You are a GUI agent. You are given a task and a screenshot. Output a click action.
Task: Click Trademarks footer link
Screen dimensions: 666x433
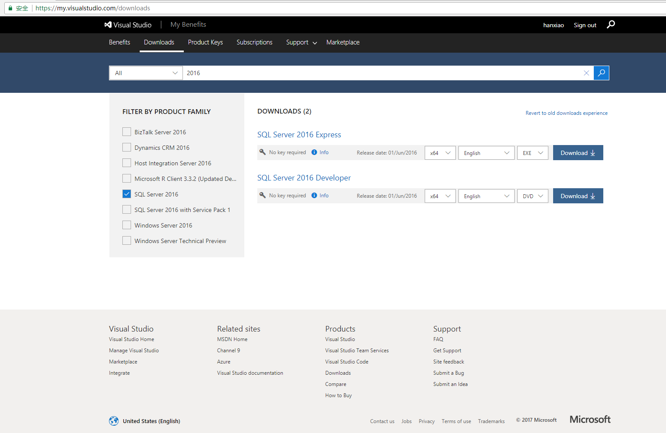pos(491,421)
